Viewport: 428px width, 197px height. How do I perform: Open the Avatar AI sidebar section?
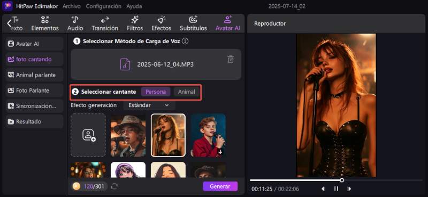point(34,44)
